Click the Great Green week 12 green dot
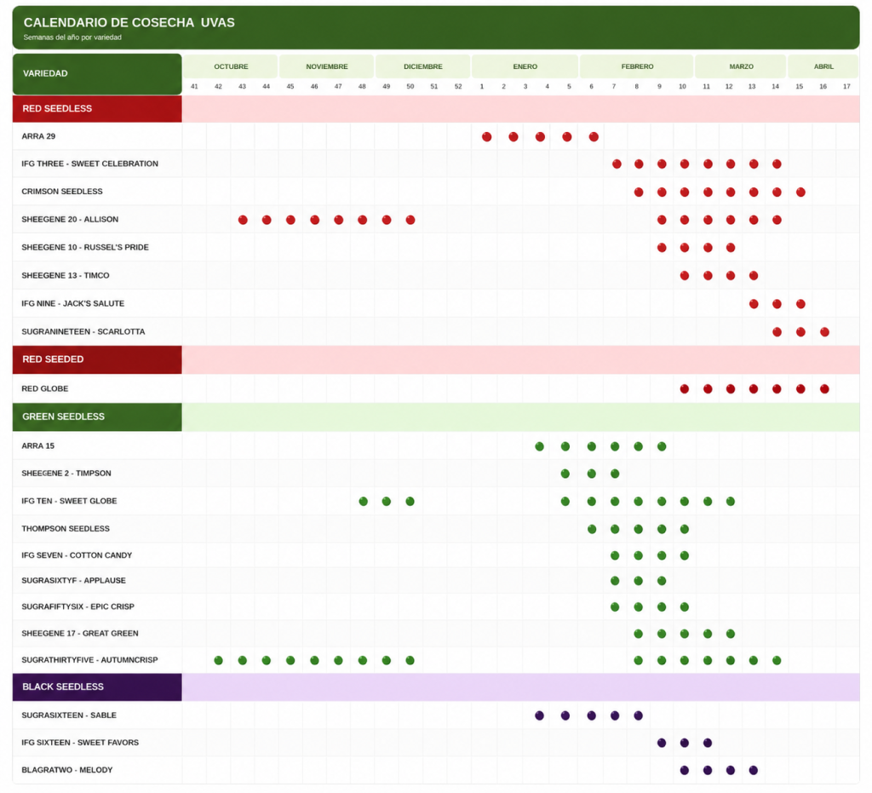This screenshot has width=872, height=793. coord(730,634)
